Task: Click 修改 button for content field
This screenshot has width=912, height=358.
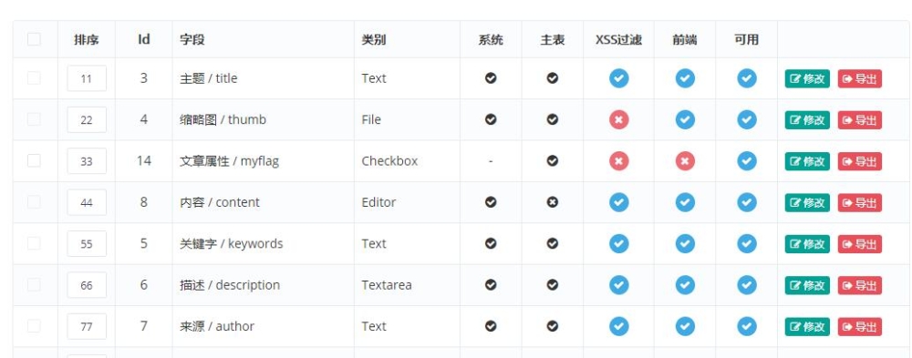Action: pyautogui.click(x=807, y=203)
